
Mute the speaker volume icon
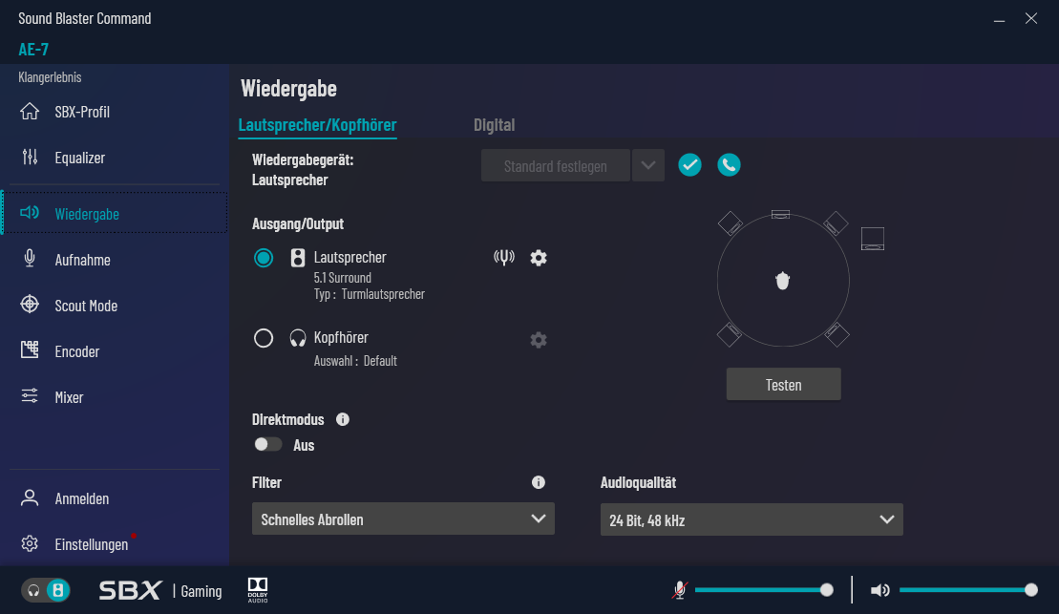[879, 591]
